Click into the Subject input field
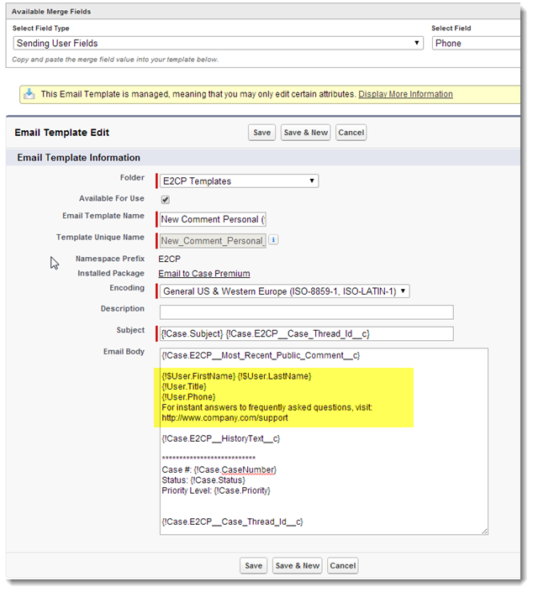Viewport: 533px width, 592px height. click(307, 333)
